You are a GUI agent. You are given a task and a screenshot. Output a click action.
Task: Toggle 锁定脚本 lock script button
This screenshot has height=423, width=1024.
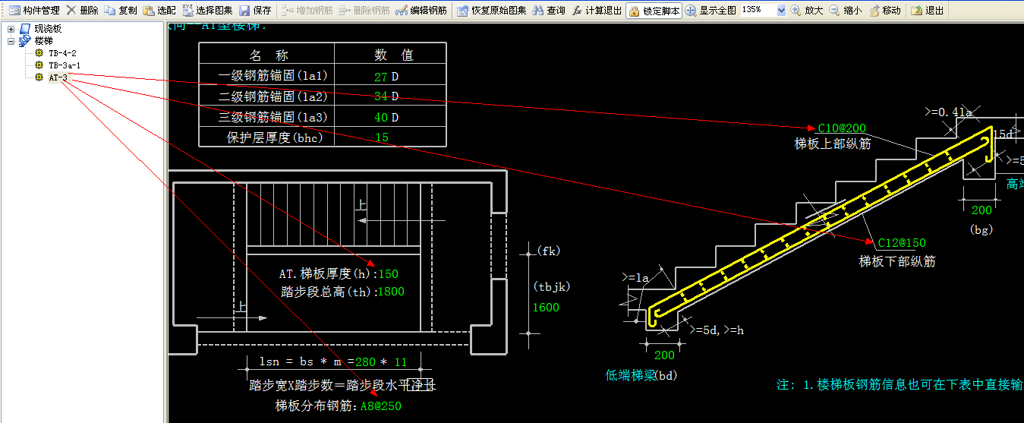[x=654, y=11]
